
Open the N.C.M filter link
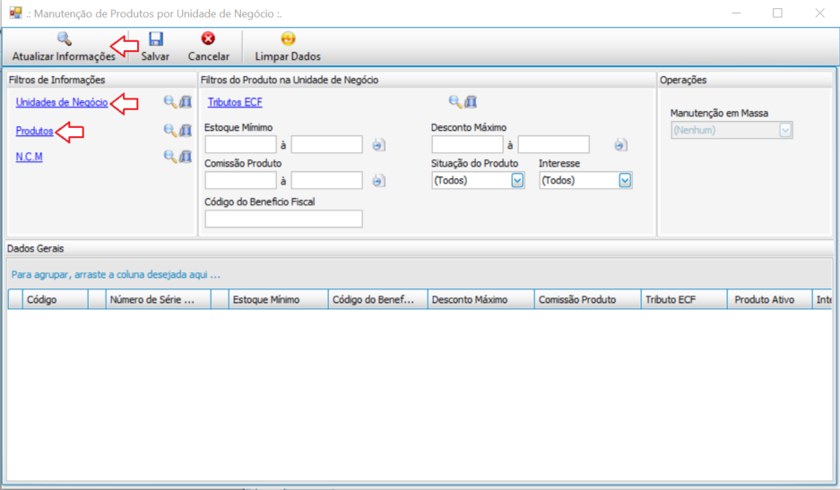click(x=29, y=157)
